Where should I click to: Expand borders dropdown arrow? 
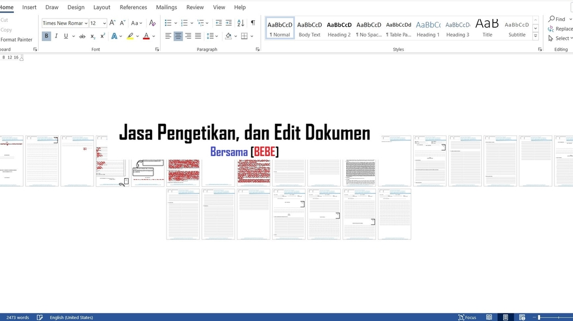(x=252, y=36)
